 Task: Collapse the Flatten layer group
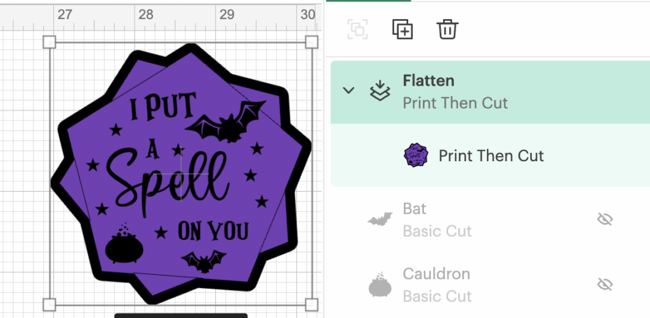[348, 90]
